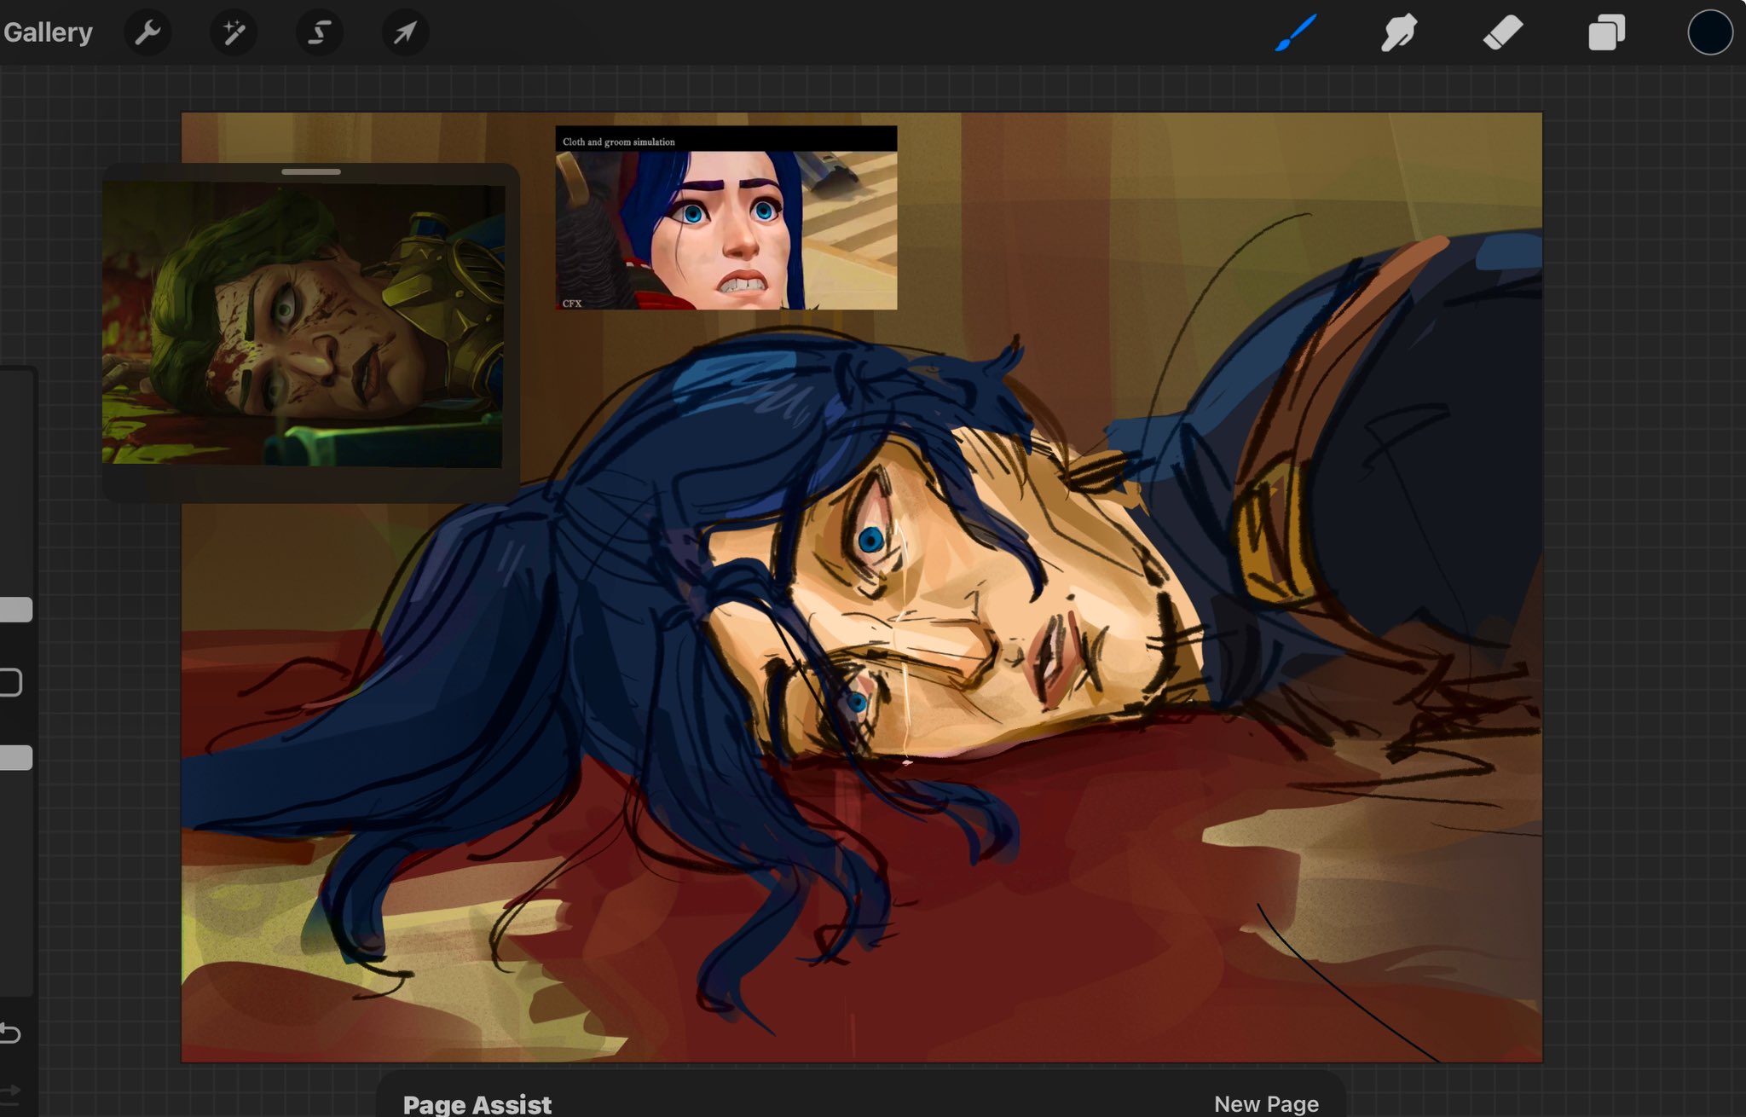
Task: Undo the last stroke
Action: (10, 1033)
